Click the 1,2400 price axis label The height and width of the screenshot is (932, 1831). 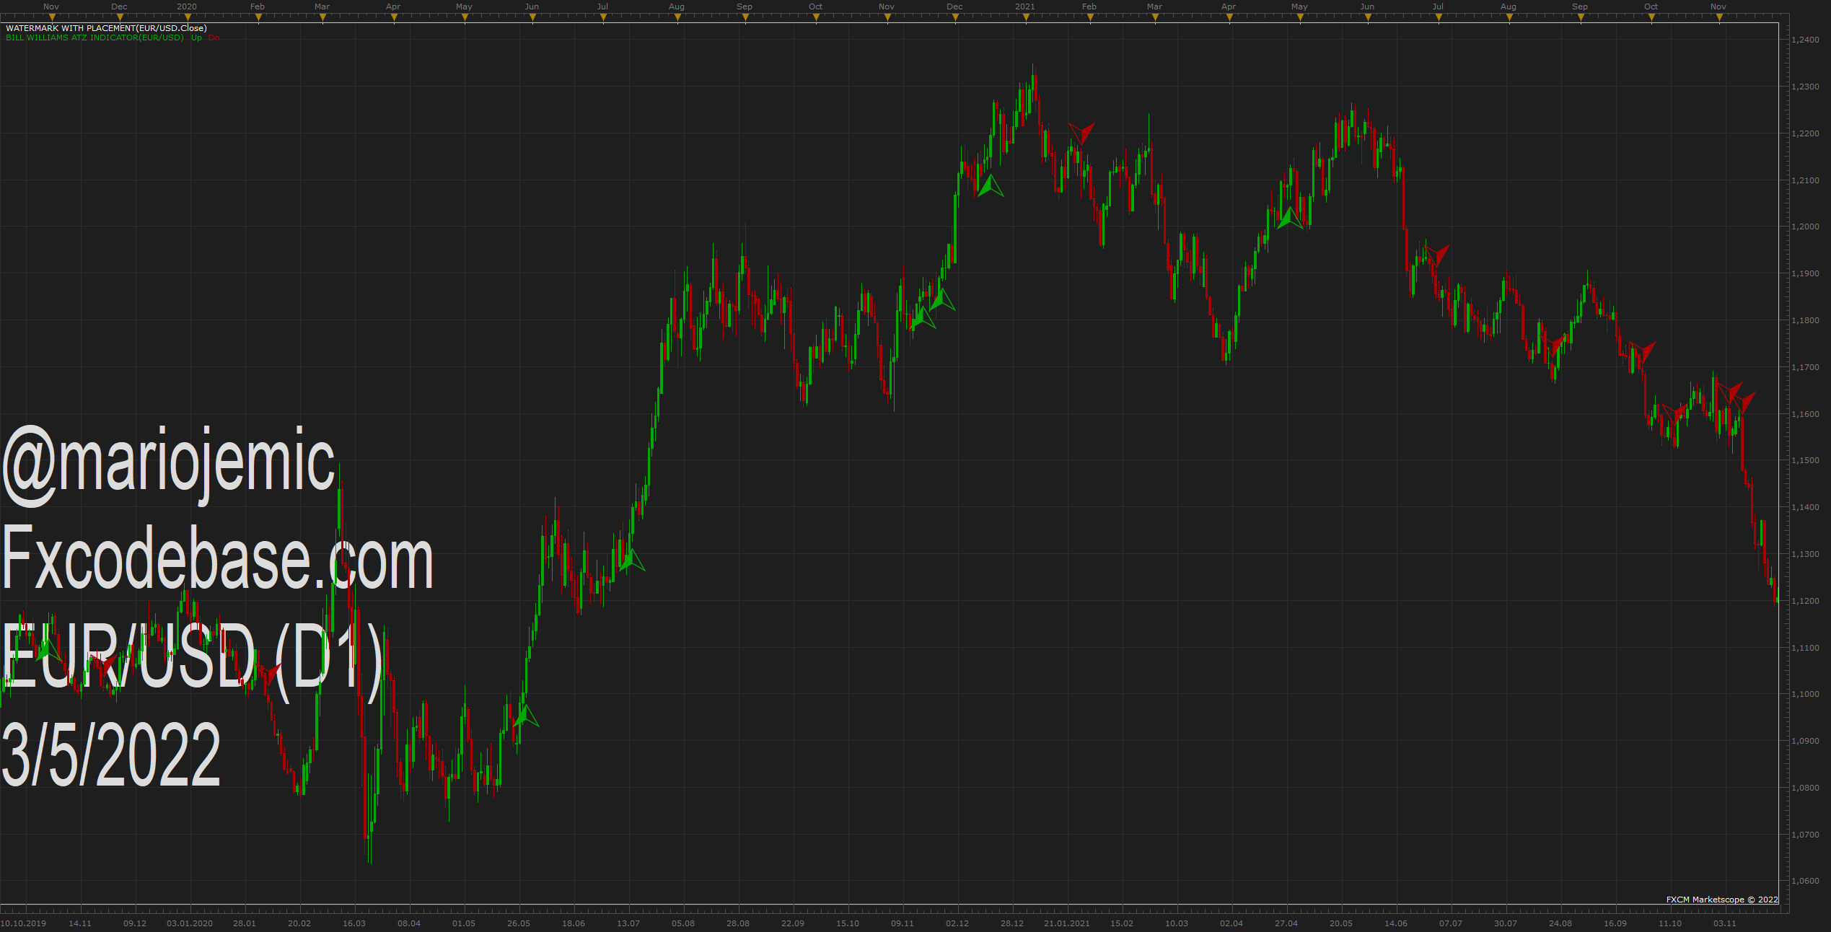[1805, 40]
